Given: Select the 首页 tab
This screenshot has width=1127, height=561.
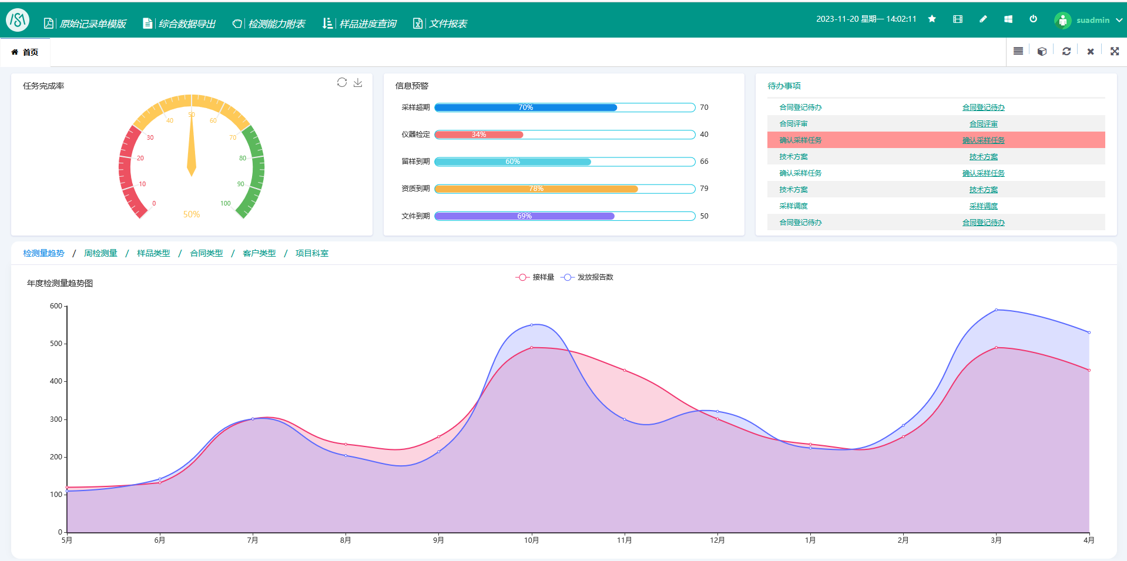Looking at the screenshot, I should 25,52.
